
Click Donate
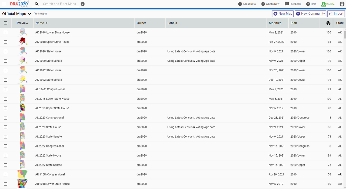pyautogui.click(x=328, y=4)
